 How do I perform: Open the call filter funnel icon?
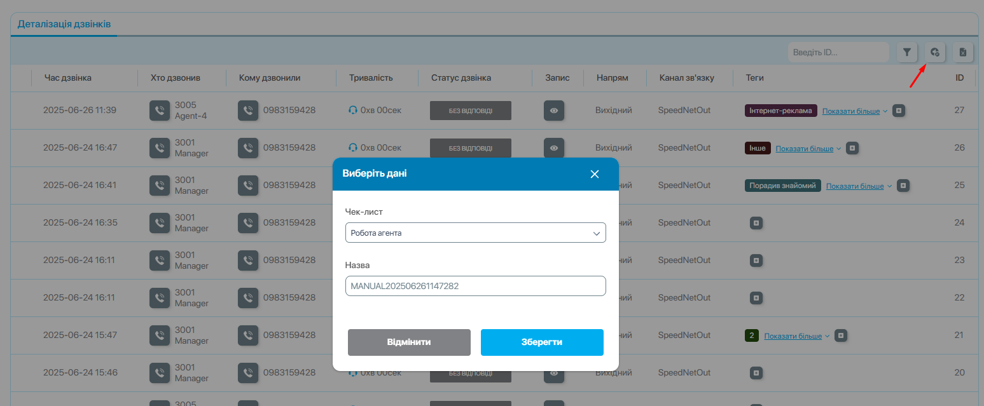point(906,52)
